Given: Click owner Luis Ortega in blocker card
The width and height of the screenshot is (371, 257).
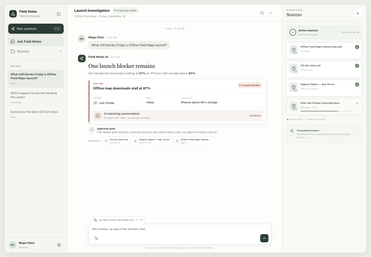Looking at the screenshot, I should click(104, 103).
